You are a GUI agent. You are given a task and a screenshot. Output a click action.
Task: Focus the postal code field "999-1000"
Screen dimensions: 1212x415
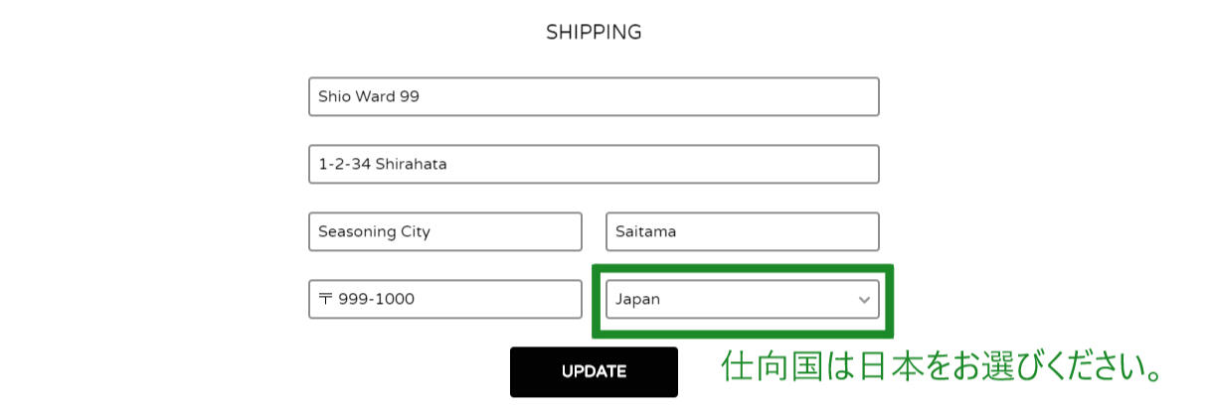tap(445, 299)
